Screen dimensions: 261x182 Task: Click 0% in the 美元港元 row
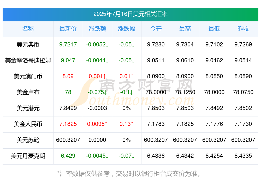tap(127, 108)
